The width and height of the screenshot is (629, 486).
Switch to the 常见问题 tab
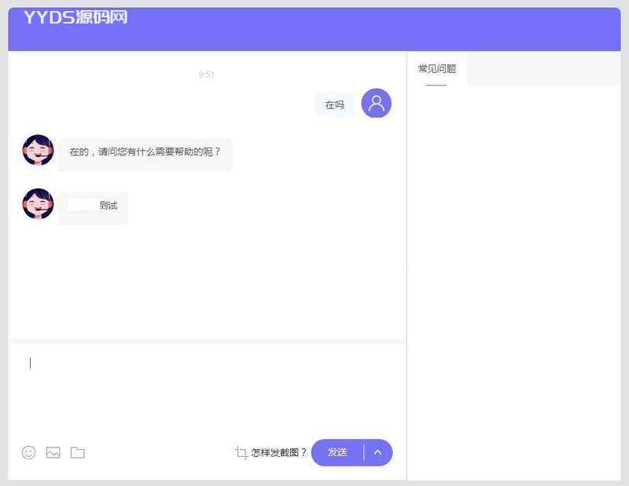pos(436,69)
